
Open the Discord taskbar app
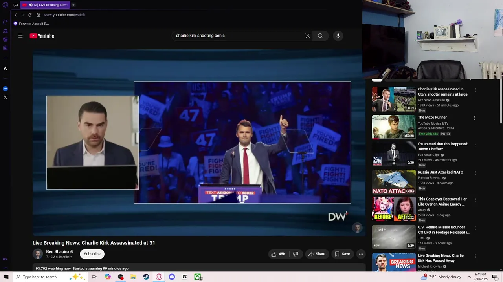[x=172, y=277]
